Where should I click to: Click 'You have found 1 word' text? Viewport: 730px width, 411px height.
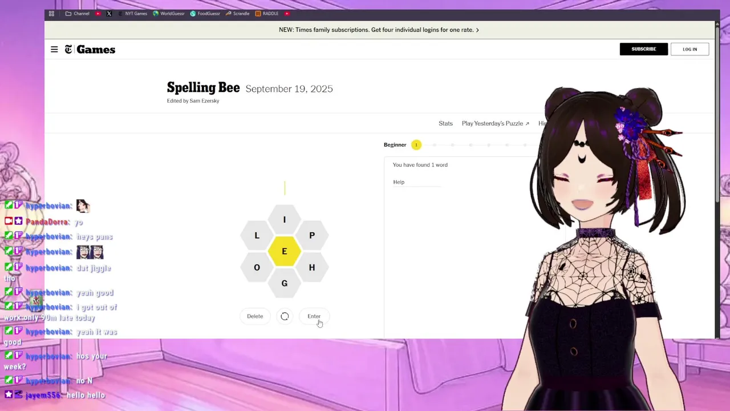(420, 165)
